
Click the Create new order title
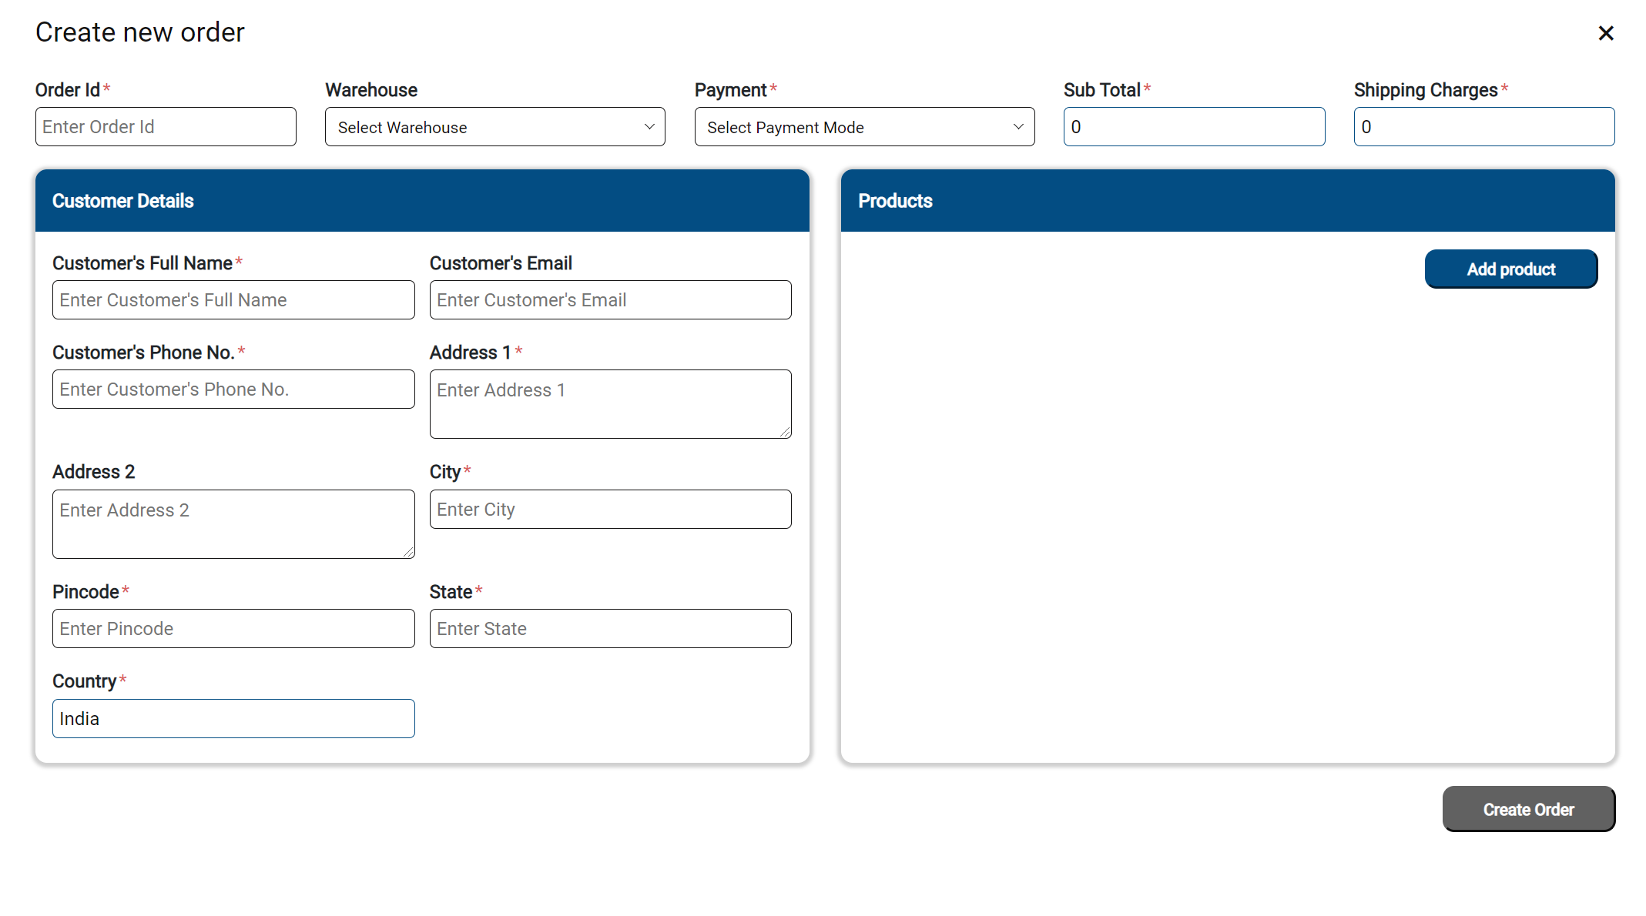(x=140, y=32)
